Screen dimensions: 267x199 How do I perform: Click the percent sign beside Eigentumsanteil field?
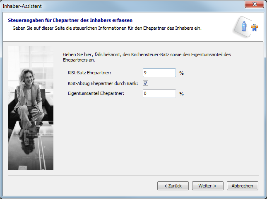181,94
